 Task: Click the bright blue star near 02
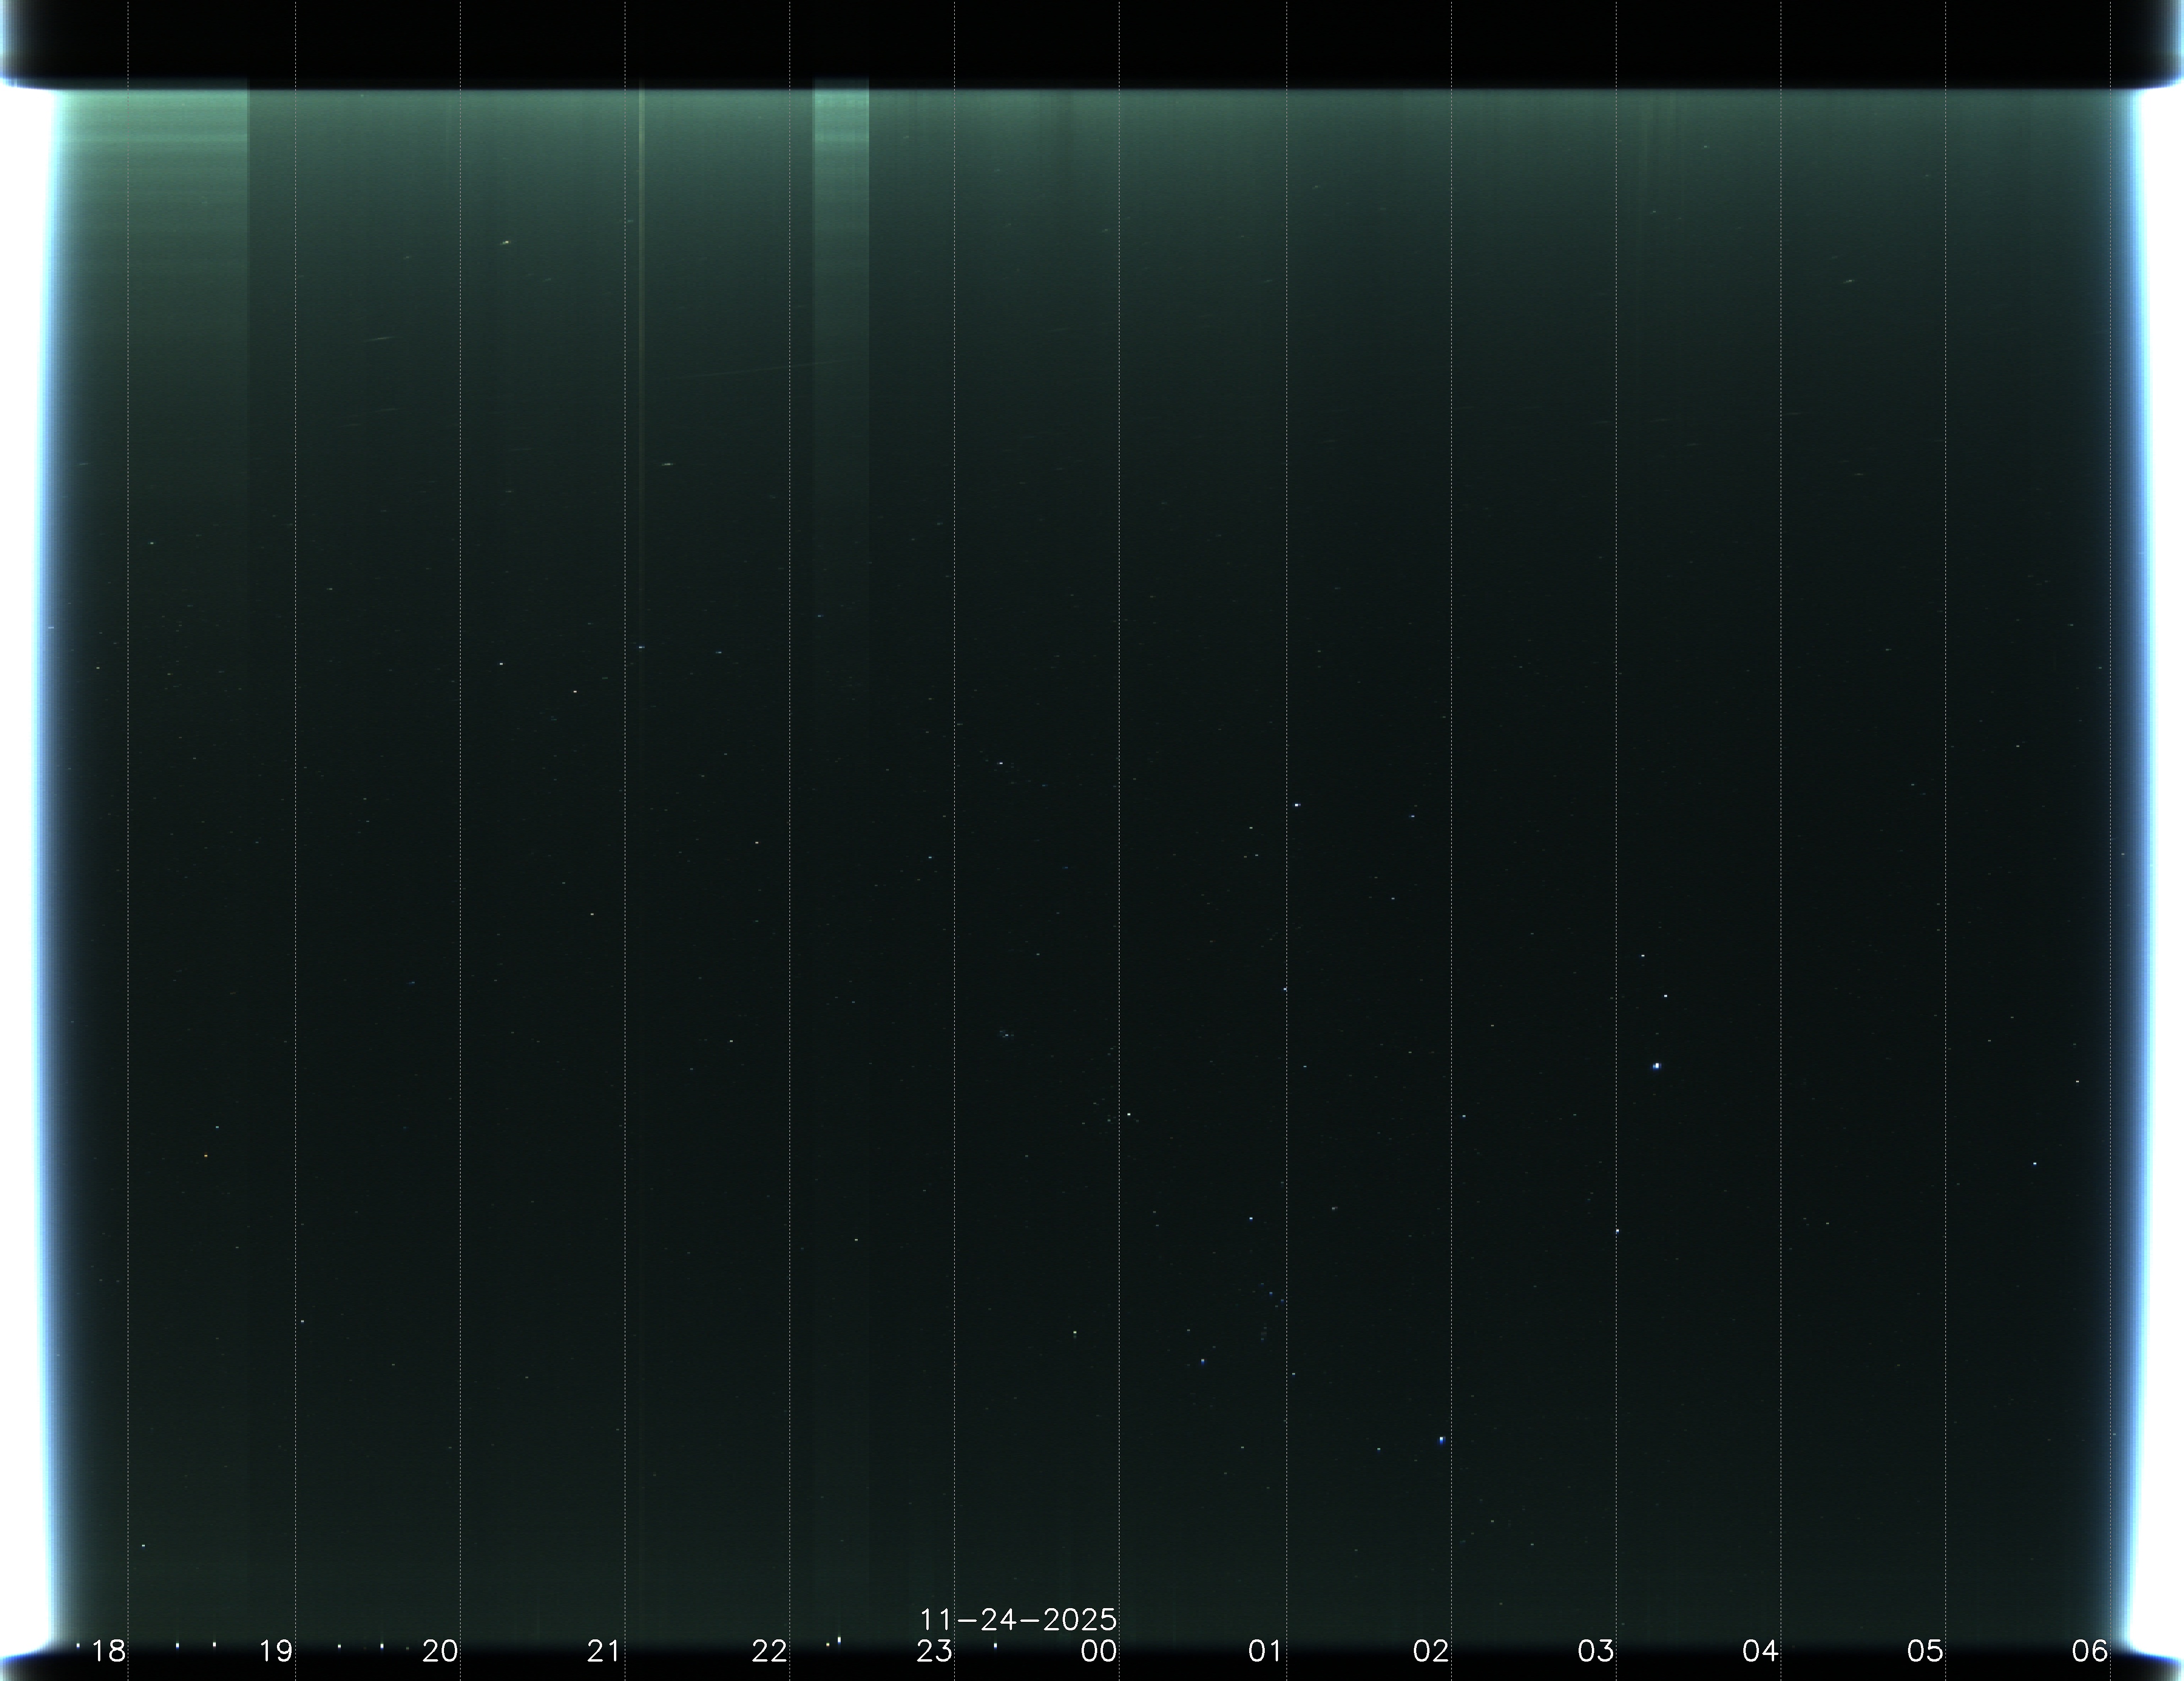click(x=1441, y=1440)
